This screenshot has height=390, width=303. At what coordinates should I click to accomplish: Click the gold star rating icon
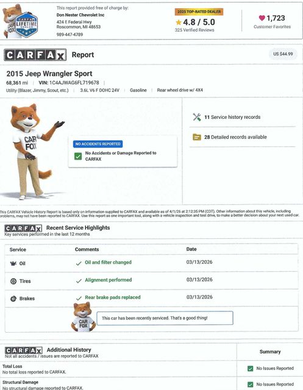[179, 23]
